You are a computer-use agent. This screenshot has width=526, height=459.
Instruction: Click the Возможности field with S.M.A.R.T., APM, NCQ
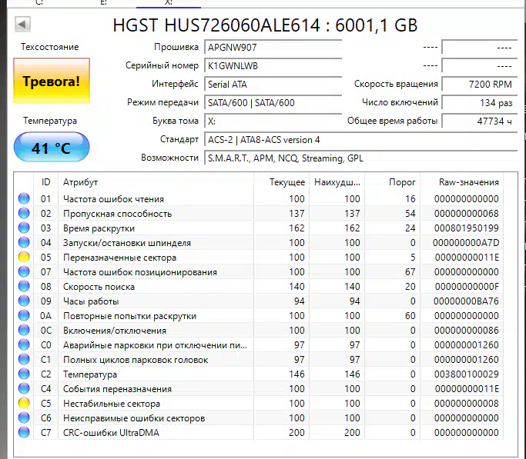coord(360,158)
